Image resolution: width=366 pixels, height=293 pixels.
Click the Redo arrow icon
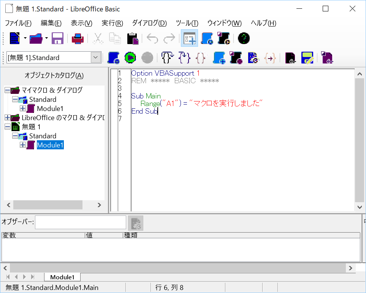click(x=169, y=38)
